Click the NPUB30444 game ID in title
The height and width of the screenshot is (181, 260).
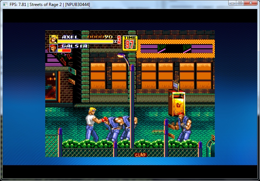point(77,5)
